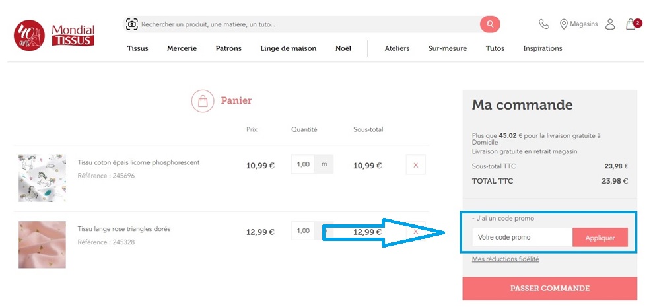This screenshot has width=653, height=307.
Task: Apply the promo code with Appliquer
Action: 600,238
